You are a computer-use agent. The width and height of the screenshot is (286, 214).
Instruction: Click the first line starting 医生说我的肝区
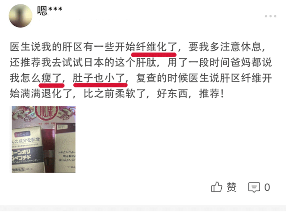[x=138, y=47]
